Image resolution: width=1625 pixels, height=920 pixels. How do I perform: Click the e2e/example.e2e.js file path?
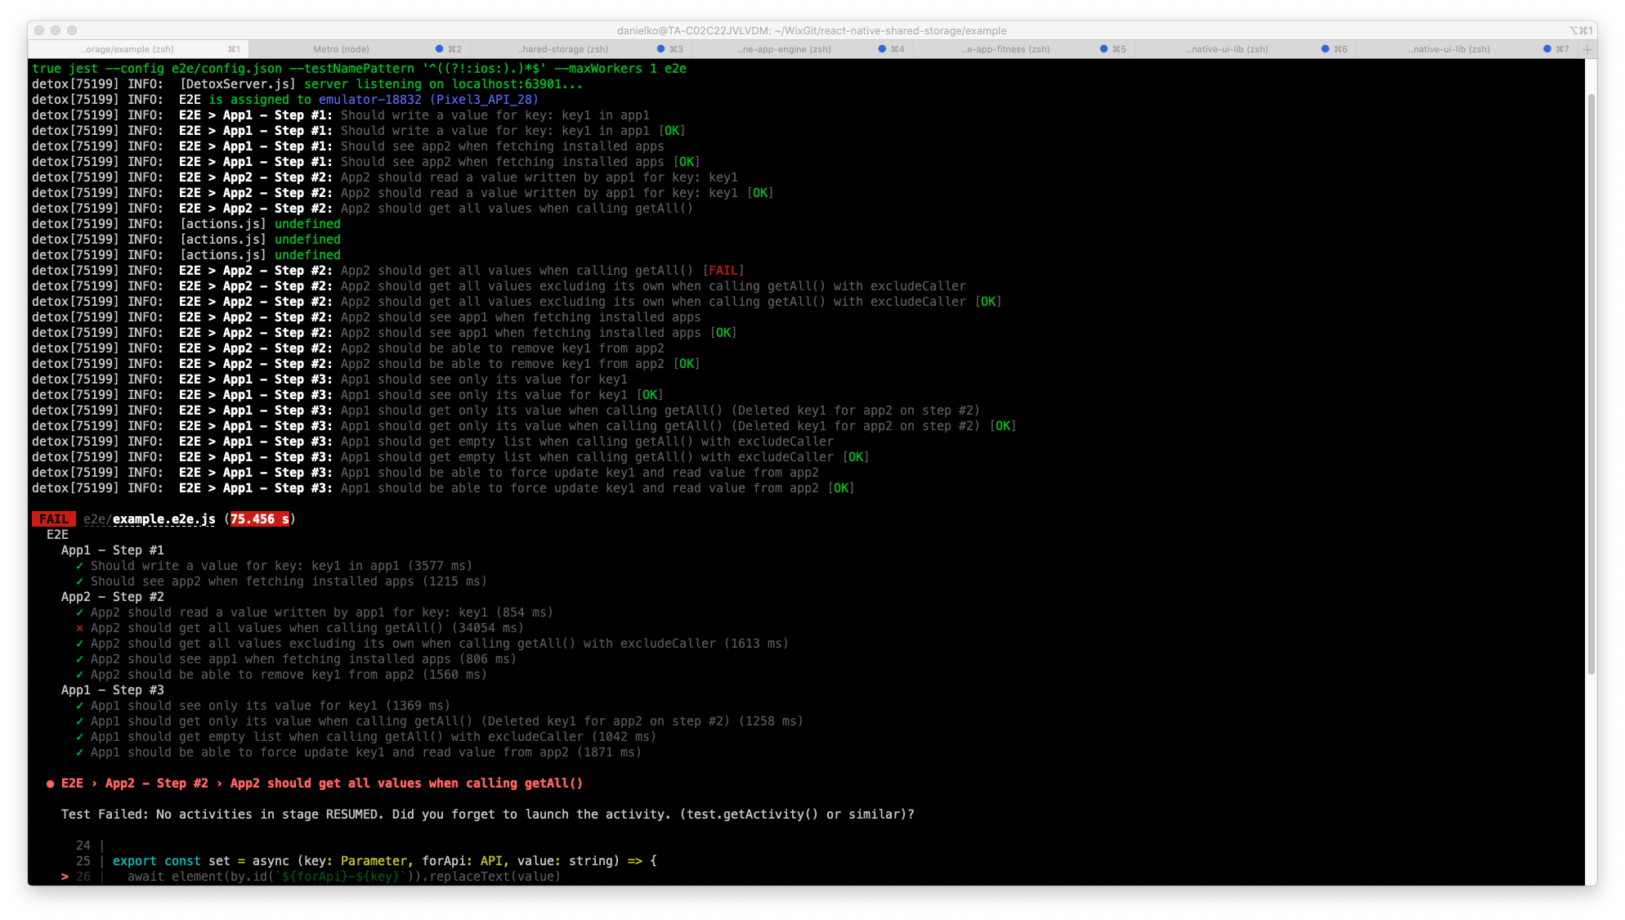(x=147, y=518)
